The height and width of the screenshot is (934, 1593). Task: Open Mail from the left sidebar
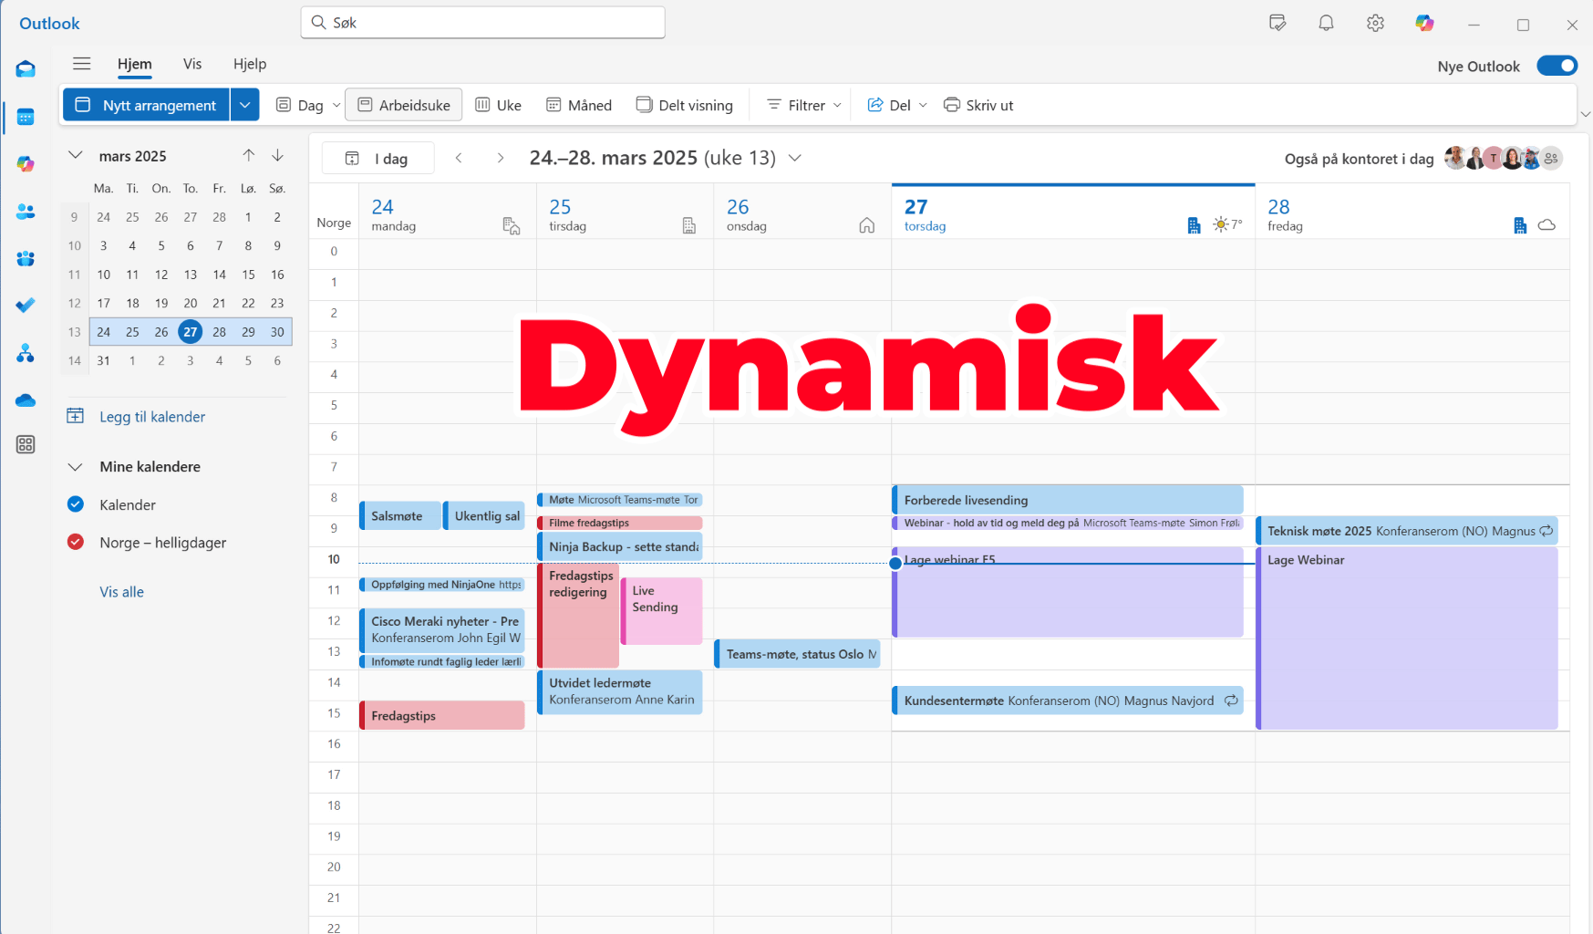[25, 68]
